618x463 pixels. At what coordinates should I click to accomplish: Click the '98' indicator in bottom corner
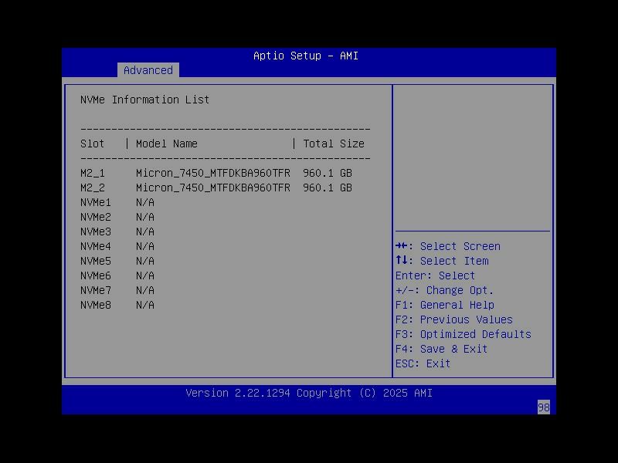[x=544, y=407]
